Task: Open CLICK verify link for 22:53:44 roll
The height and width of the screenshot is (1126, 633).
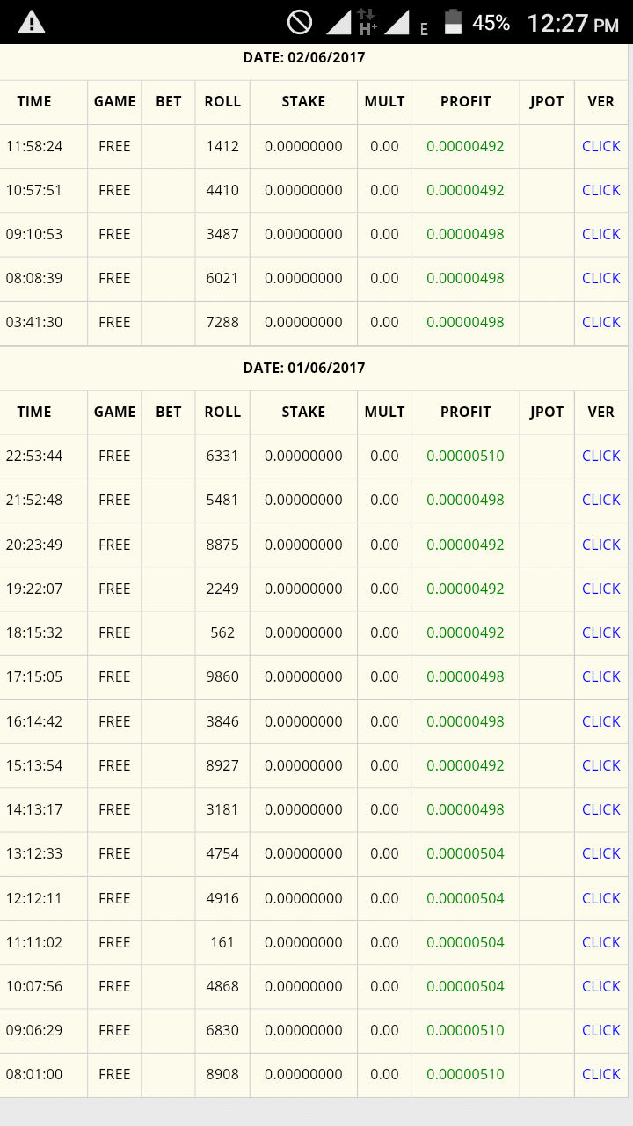Action: coord(601,456)
